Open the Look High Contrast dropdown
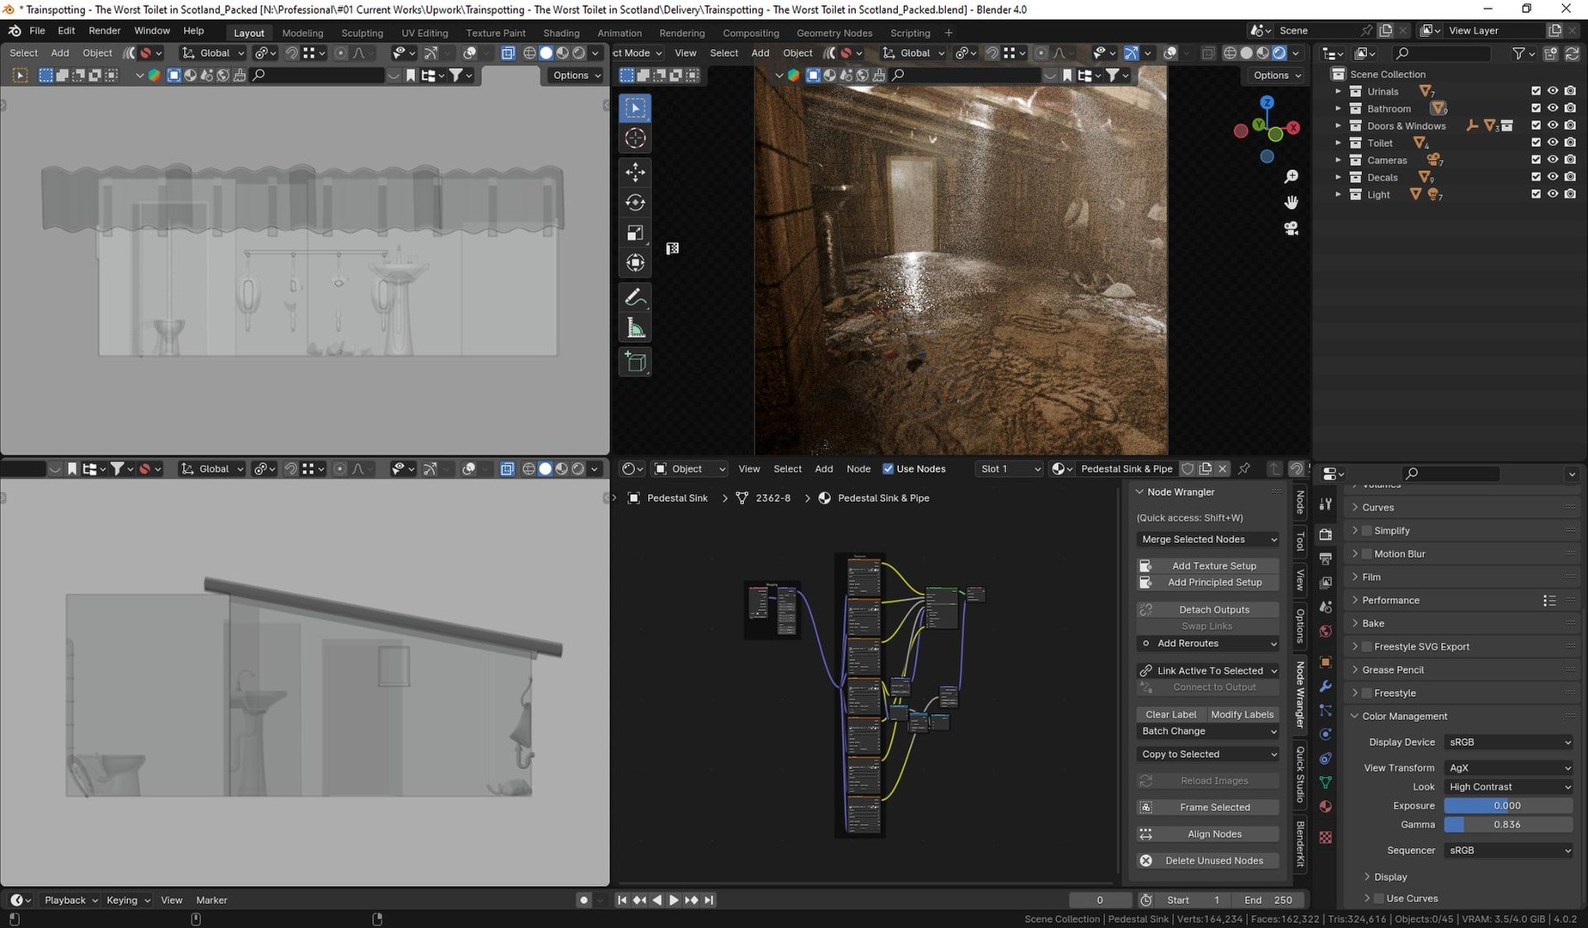This screenshot has height=928, width=1588. pos(1509,786)
